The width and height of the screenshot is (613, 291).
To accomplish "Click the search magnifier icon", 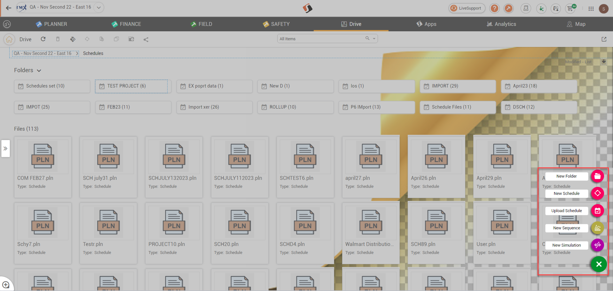I will 367,38.
